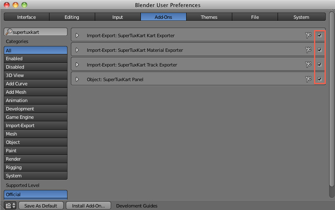Expand Object: SuperTuxKart Panel details
This screenshot has width=335, height=210.
(x=77, y=79)
